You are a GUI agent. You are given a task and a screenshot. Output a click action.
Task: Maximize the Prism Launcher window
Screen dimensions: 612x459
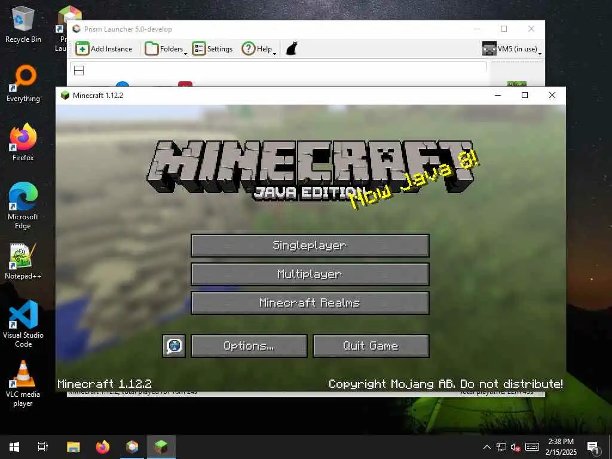[504, 29]
